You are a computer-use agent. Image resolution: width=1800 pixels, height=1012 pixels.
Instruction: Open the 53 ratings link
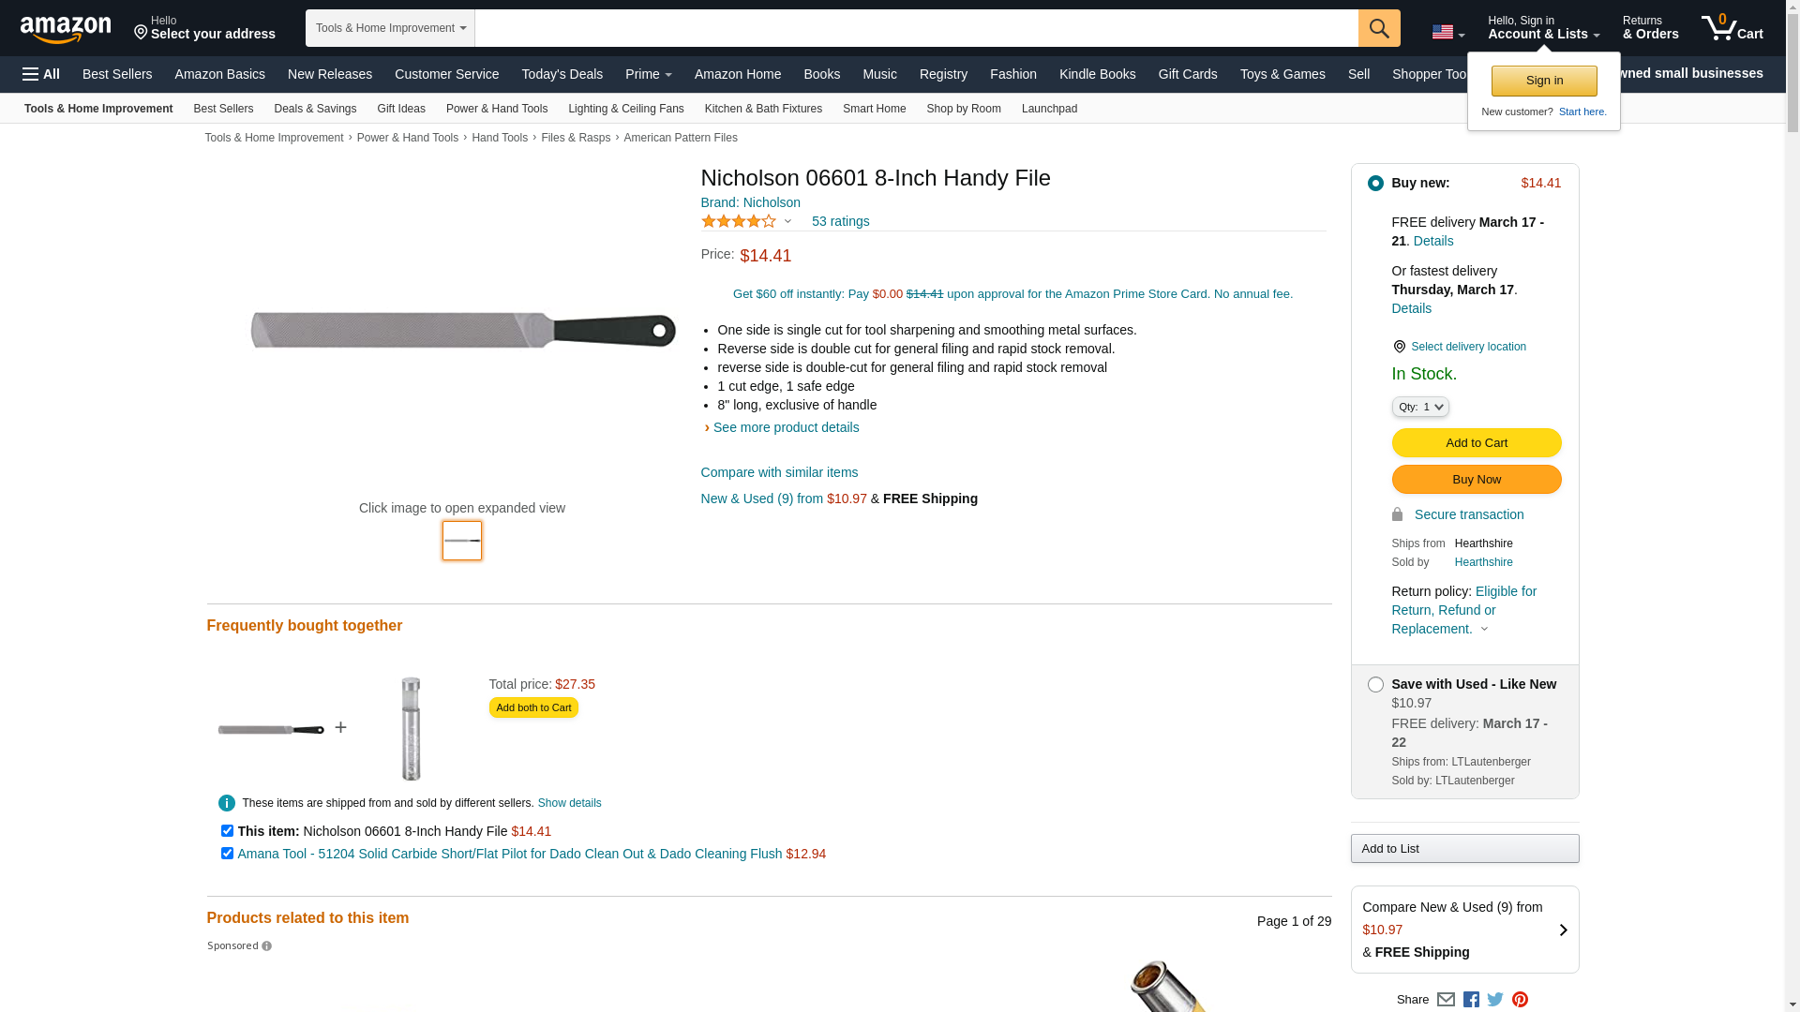(840, 222)
